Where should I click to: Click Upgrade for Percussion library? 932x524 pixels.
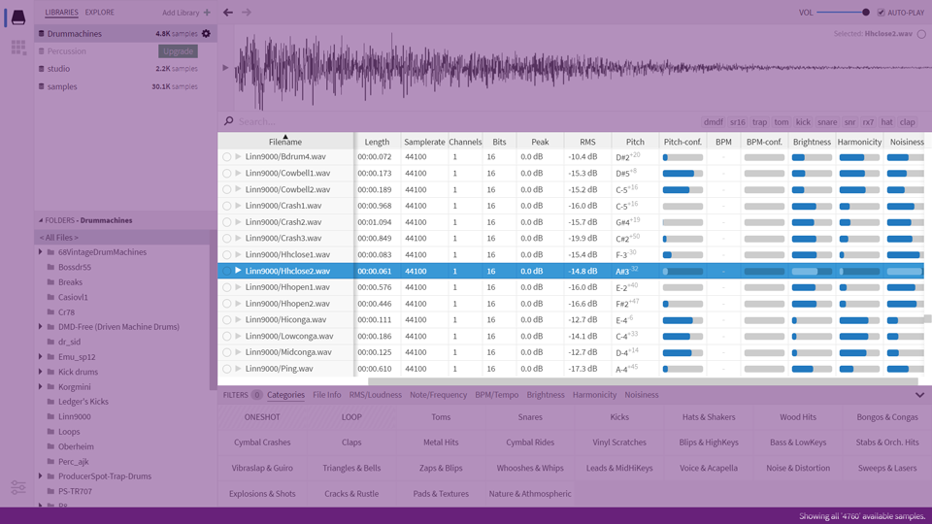pyautogui.click(x=179, y=51)
